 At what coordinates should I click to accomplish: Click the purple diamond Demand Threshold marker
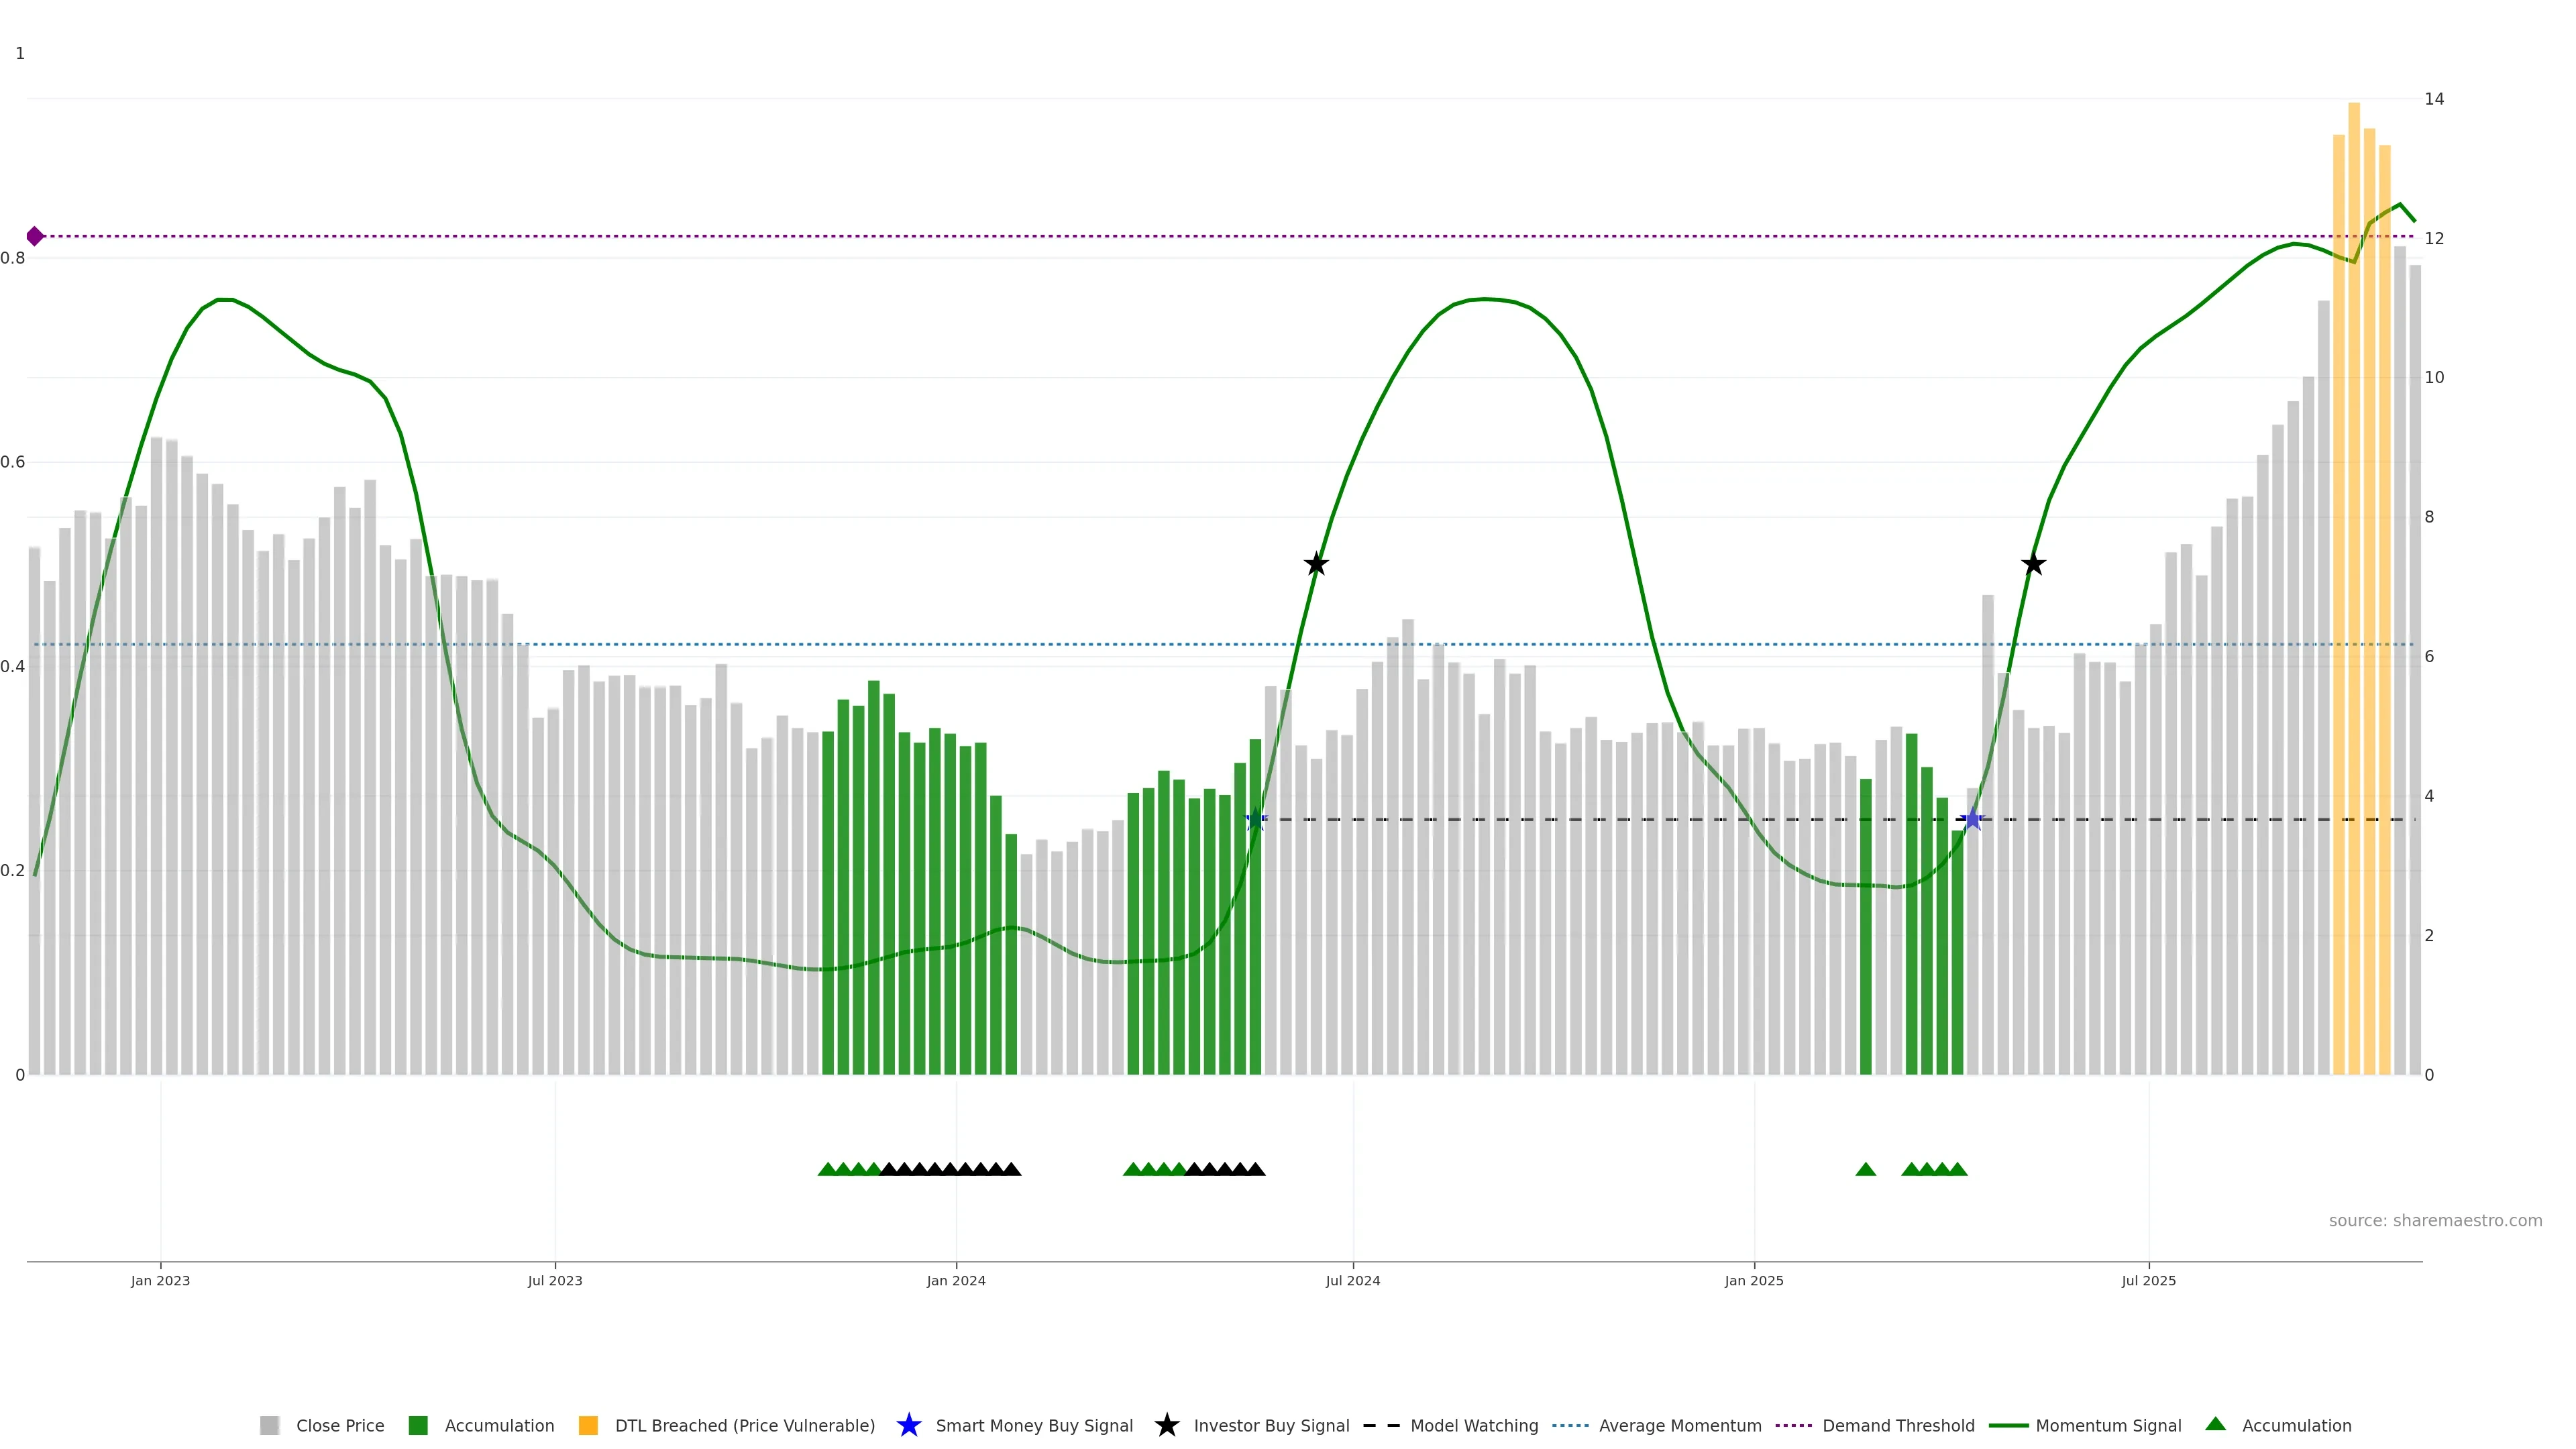[x=35, y=236]
